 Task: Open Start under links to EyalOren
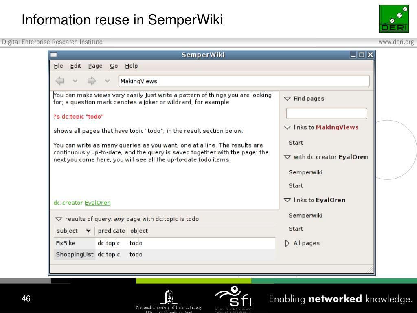click(296, 229)
